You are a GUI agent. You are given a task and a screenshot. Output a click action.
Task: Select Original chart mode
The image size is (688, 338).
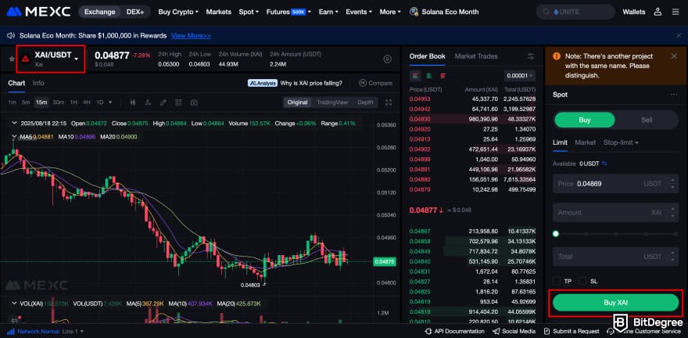click(297, 102)
